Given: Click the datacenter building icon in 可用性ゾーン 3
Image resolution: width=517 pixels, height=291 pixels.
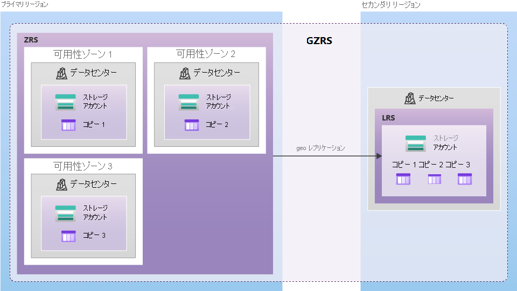Looking at the screenshot, I should 61,184.
